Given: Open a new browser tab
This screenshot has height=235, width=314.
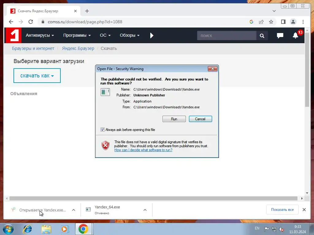Looking at the screenshot, I should coord(87,11).
